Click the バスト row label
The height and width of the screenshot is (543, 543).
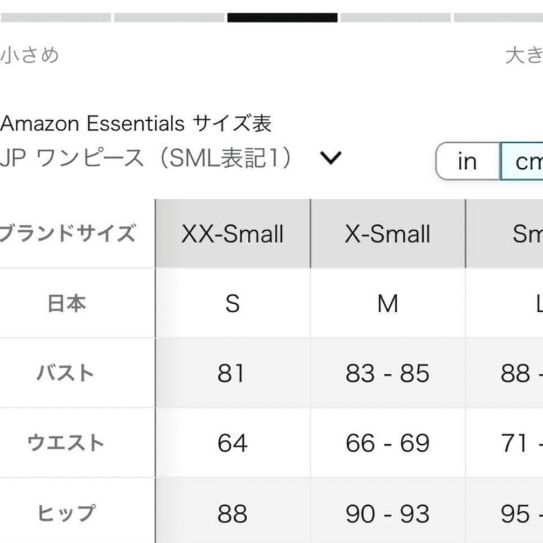(65, 373)
